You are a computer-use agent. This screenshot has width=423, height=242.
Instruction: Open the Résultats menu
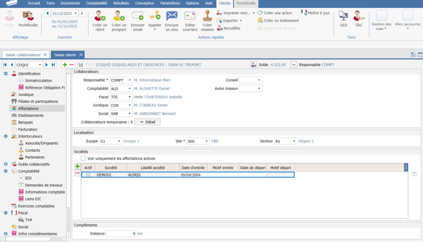tap(121, 3)
